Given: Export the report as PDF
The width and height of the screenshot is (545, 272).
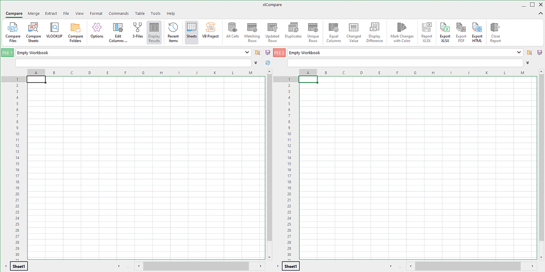Looking at the screenshot, I should 461,32.
